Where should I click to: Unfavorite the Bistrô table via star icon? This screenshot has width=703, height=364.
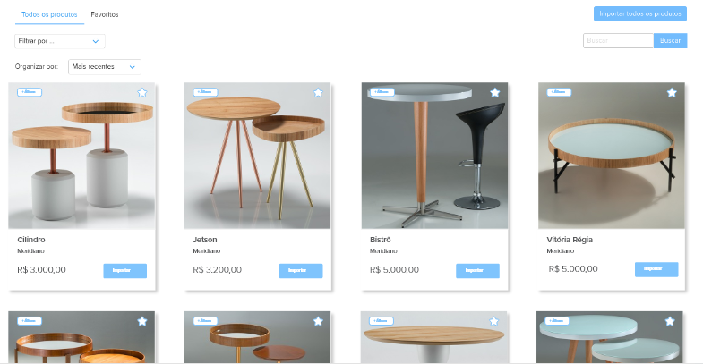coord(495,93)
